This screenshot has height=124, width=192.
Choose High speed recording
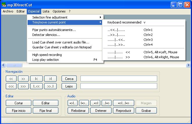pos(65,55)
